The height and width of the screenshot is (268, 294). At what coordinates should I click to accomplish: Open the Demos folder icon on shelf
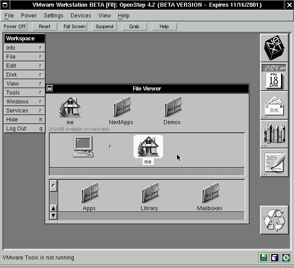(172, 108)
